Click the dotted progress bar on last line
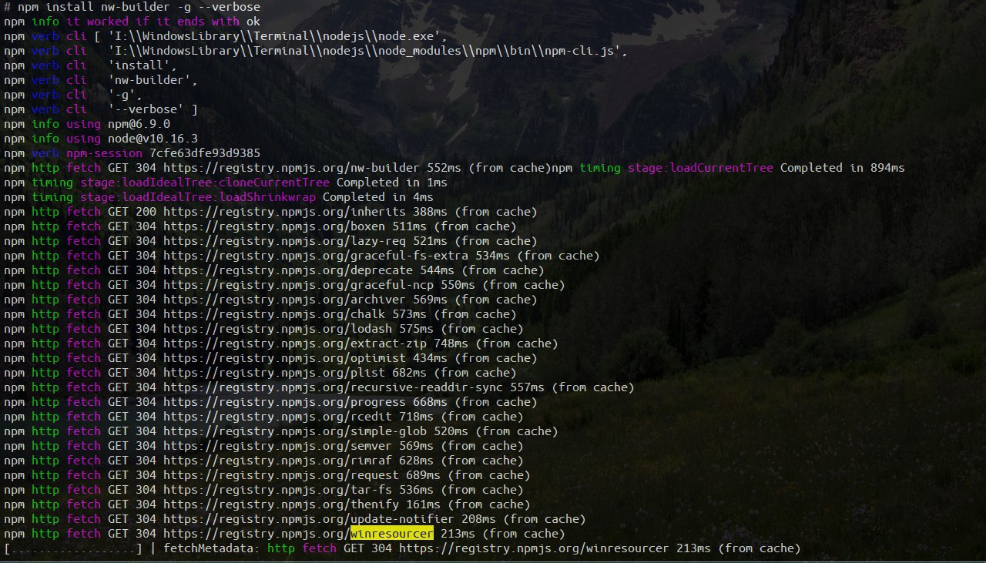The width and height of the screenshot is (986, 563). coord(73,548)
